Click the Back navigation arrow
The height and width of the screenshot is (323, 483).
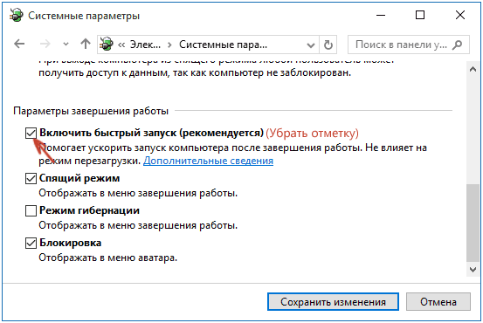tap(19, 44)
